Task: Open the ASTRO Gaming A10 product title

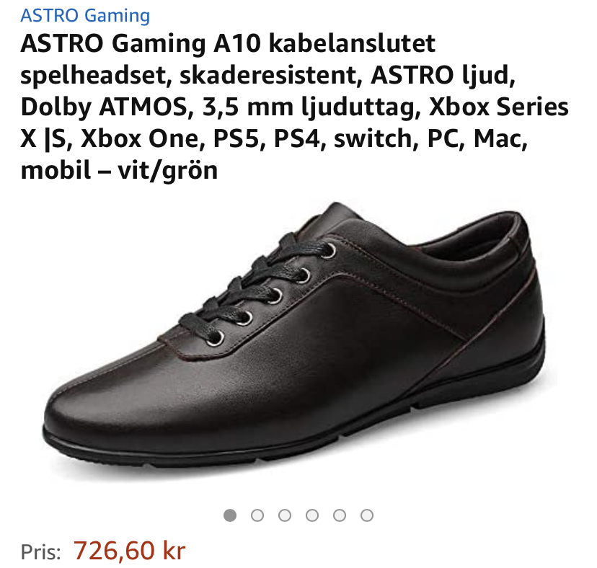Action: pyautogui.click(x=294, y=107)
